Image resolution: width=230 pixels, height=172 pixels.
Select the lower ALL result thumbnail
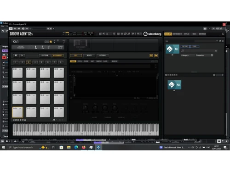[174, 85]
